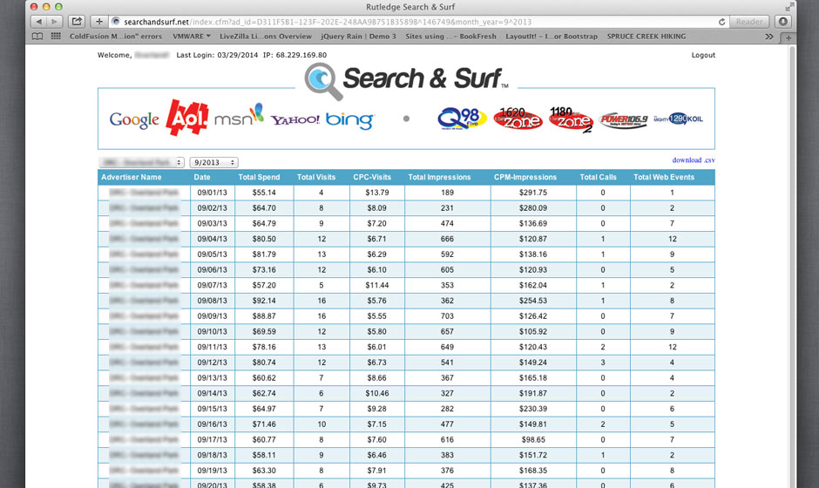Screen dimensions: 819x488
Task: Select the $92.14 total spend cell
Action: tap(264, 301)
